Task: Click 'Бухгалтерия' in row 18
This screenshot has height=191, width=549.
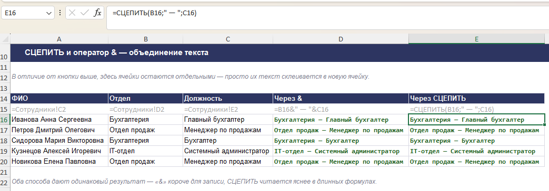Action: [146, 141]
